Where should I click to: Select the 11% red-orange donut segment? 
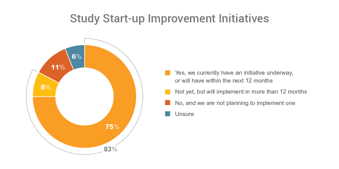pyautogui.click(x=54, y=62)
